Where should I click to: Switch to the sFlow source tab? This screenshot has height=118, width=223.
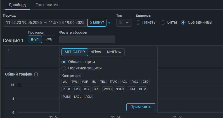point(96,52)
